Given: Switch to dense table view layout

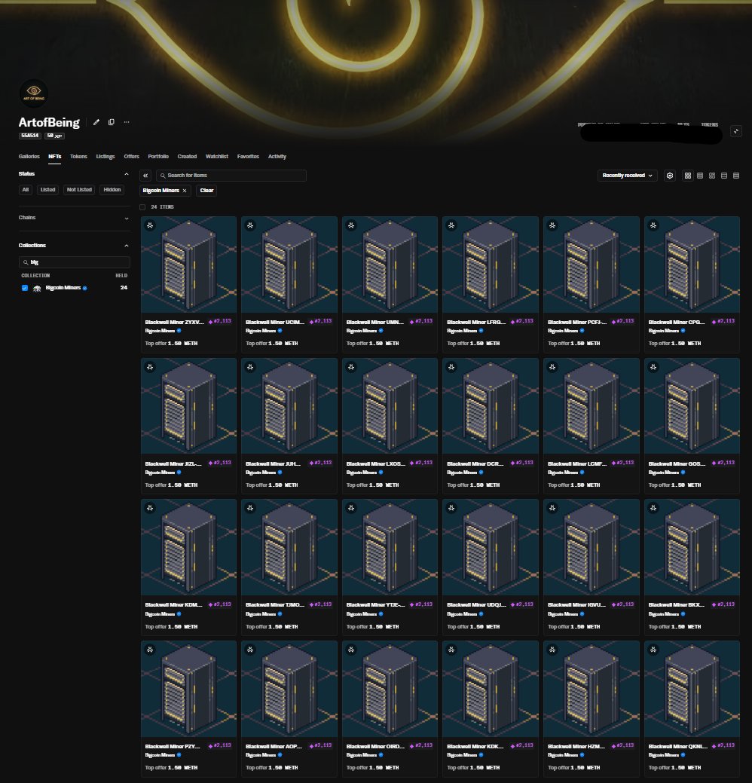Looking at the screenshot, I should (x=736, y=176).
